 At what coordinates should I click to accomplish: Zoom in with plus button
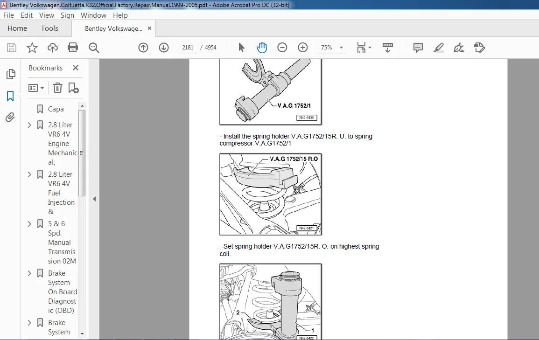(303, 48)
